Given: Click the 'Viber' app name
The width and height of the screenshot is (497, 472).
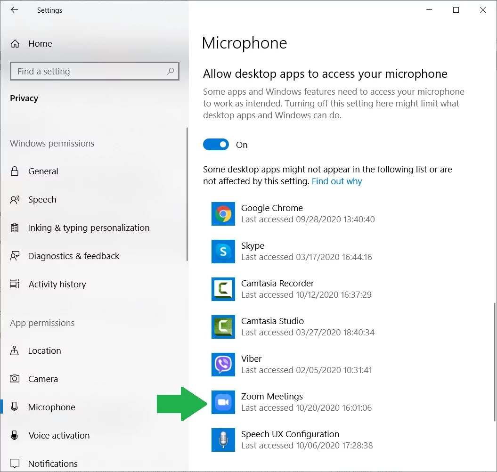Looking at the screenshot, I should tap(252, 358).
